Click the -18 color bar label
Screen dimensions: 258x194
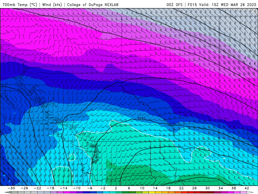coord(51,188)
